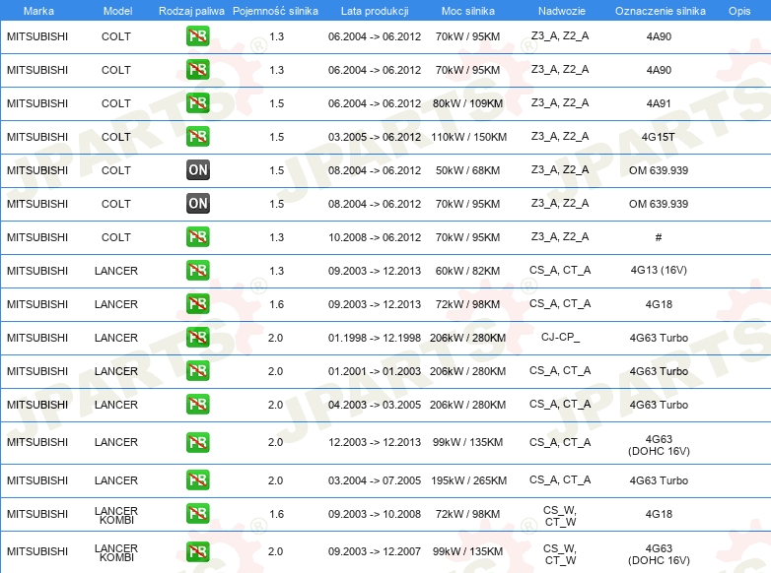Screen dimensions: 771x573
Task: Click the 09.2003 -> 12.2007 production years cell
Action: coord(375,551)
